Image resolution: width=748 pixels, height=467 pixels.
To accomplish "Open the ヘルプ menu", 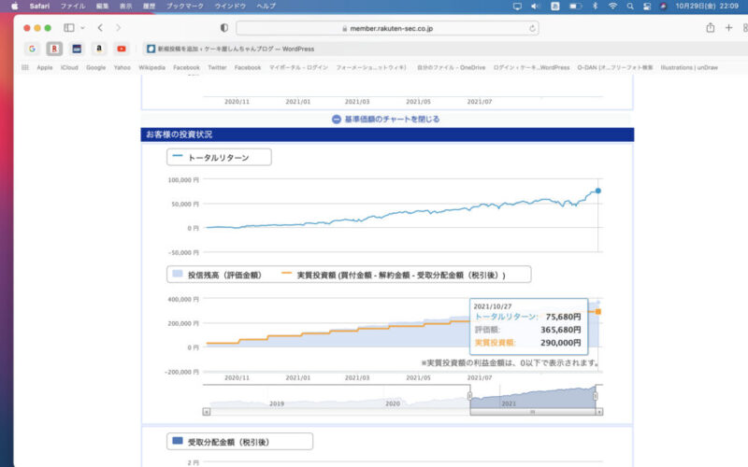I will (x=266, y=7).
